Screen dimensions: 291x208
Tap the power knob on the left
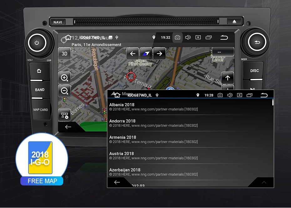[x=37, y=43]
